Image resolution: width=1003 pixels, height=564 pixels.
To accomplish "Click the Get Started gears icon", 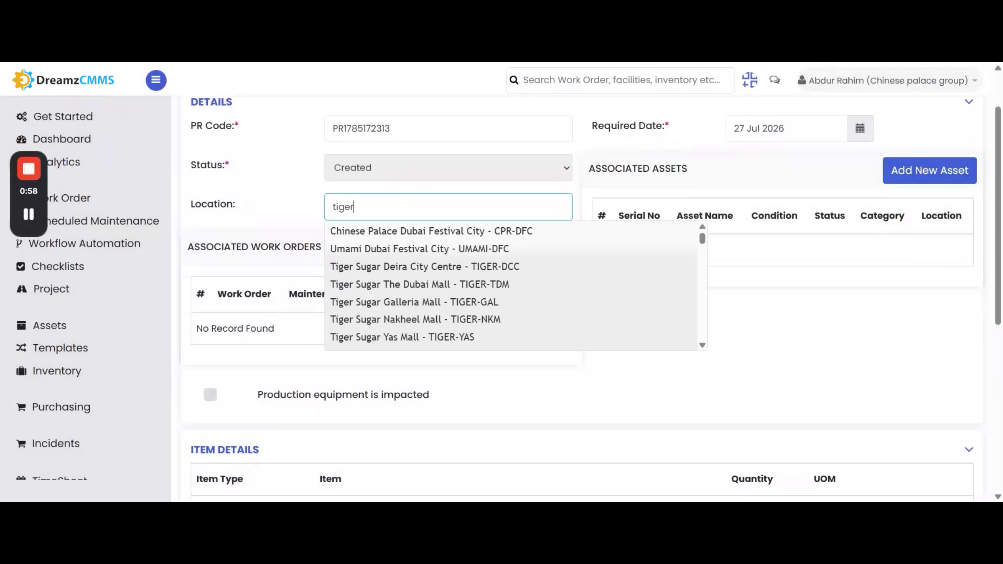I will click(21, 117).
